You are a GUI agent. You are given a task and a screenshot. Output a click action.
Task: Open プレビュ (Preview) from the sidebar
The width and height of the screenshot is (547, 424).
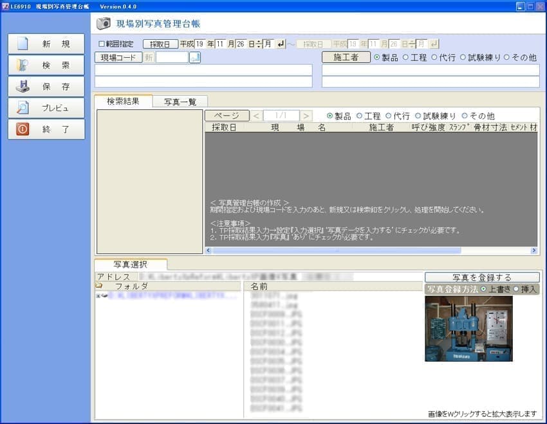tap(46, 108)
